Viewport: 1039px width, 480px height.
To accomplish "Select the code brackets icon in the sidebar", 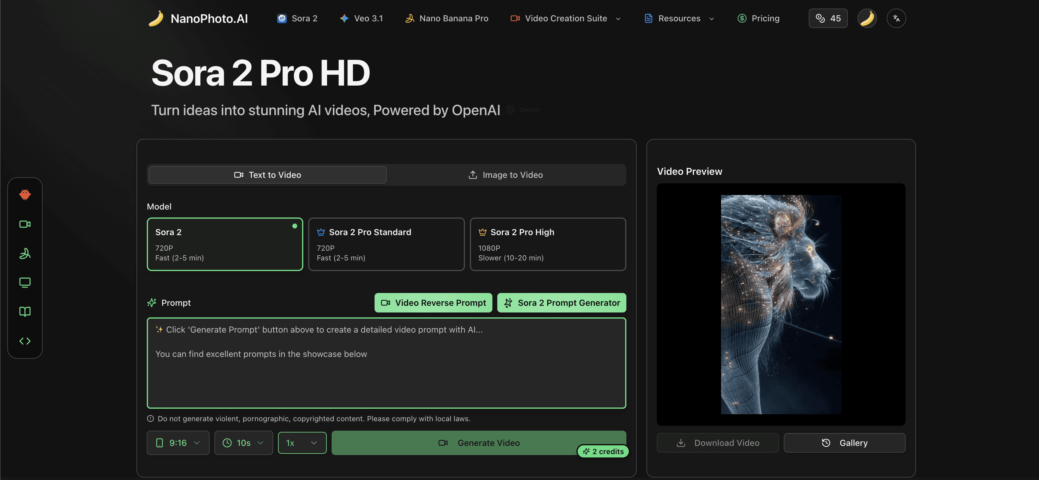I will (25, 341).
